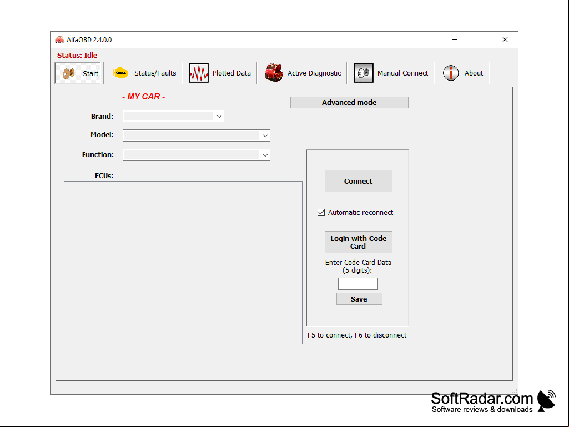Click the About info icon
This screenshot has width=569, height=427.
pyautogui.click(x=451, y=73)
